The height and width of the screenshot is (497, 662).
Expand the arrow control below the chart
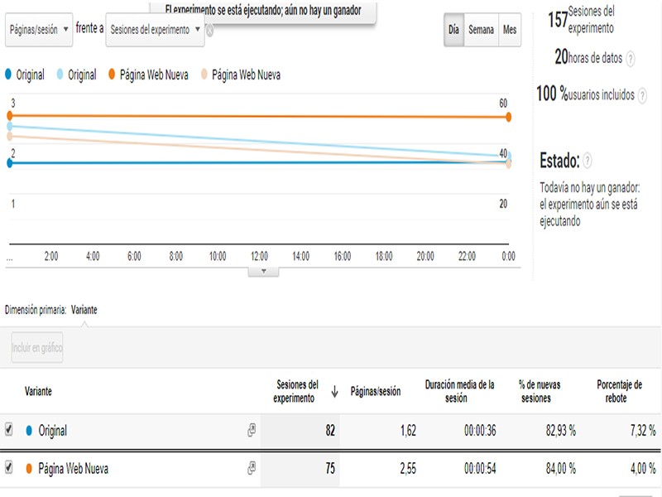click(266, 268)
